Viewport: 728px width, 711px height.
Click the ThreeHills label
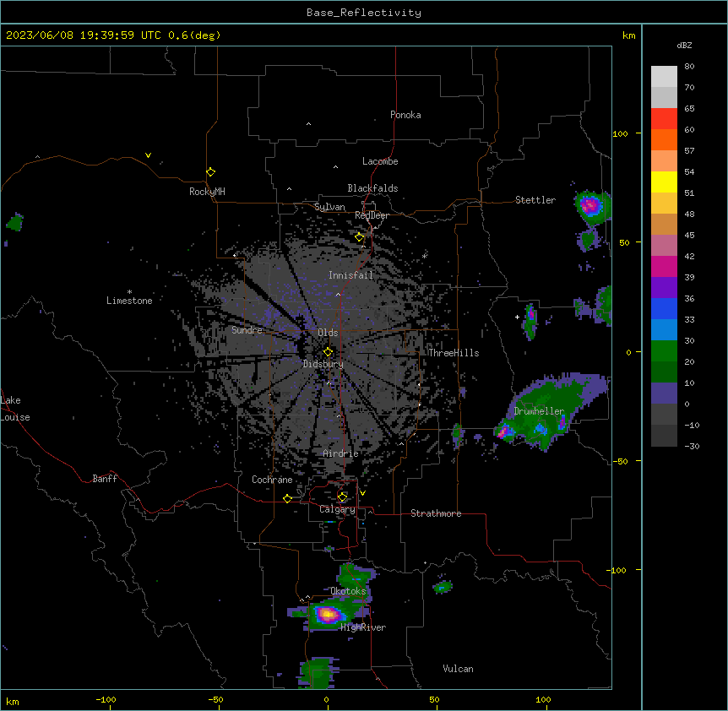454,353
